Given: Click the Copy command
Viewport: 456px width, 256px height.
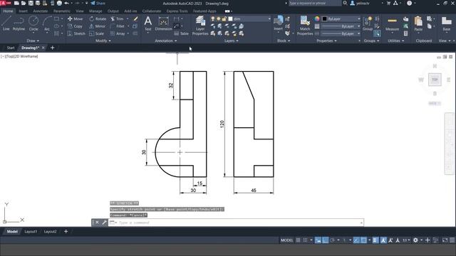Looking at the screenshot, I should (x=75, y=26).
